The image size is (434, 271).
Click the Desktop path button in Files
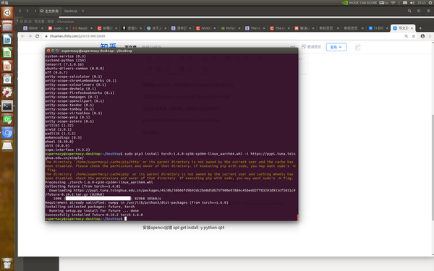point(71,11)
